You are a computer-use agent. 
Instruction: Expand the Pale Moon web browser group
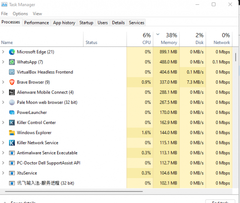click(x=3, y=102)
